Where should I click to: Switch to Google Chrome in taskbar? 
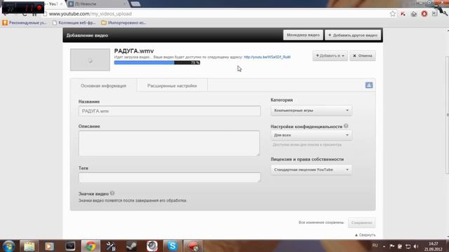click(91, 246)
